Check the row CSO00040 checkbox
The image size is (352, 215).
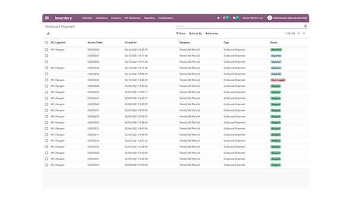[x=47, y=105]
